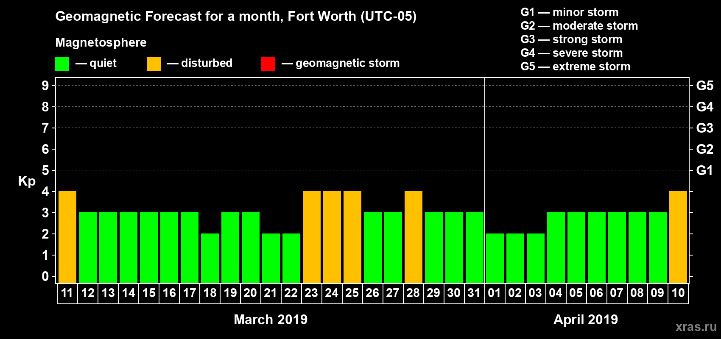The width and height of the screenshot is (721, 339).
Task: Click the orange disturbed legend swatch
Action: (x=154, y=64)
